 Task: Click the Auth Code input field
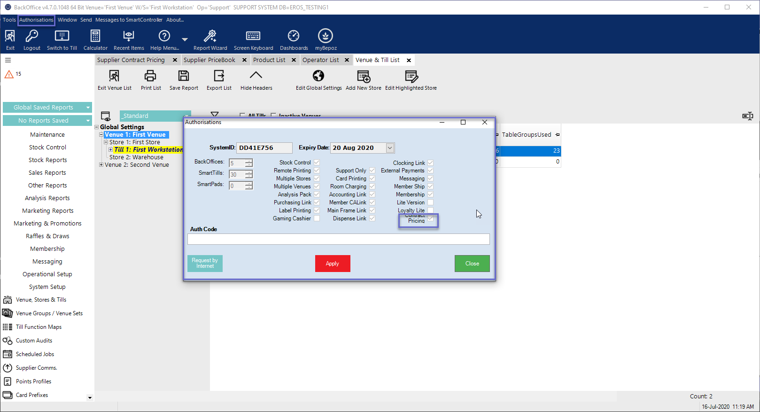tap(338, 239)
